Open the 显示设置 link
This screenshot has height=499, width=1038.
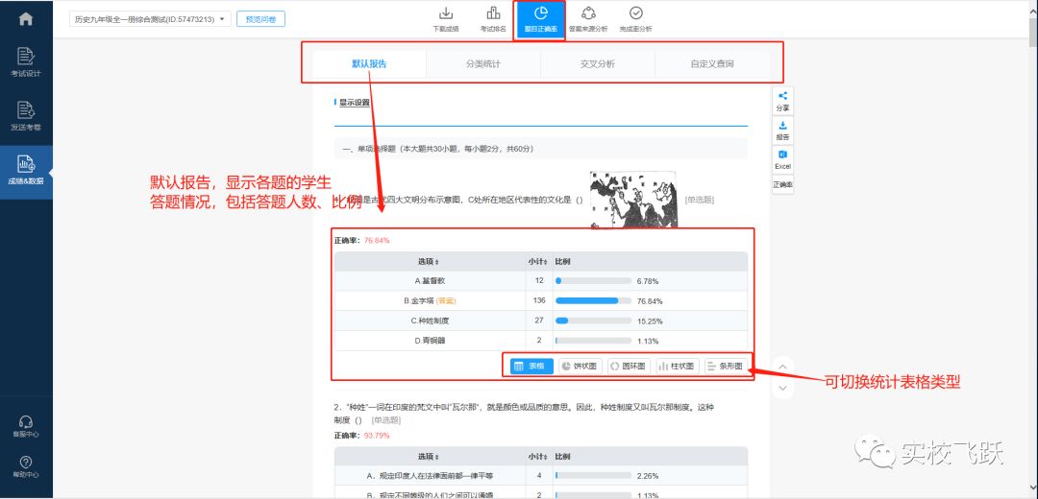pyautogui.click(x=355, y=103)
